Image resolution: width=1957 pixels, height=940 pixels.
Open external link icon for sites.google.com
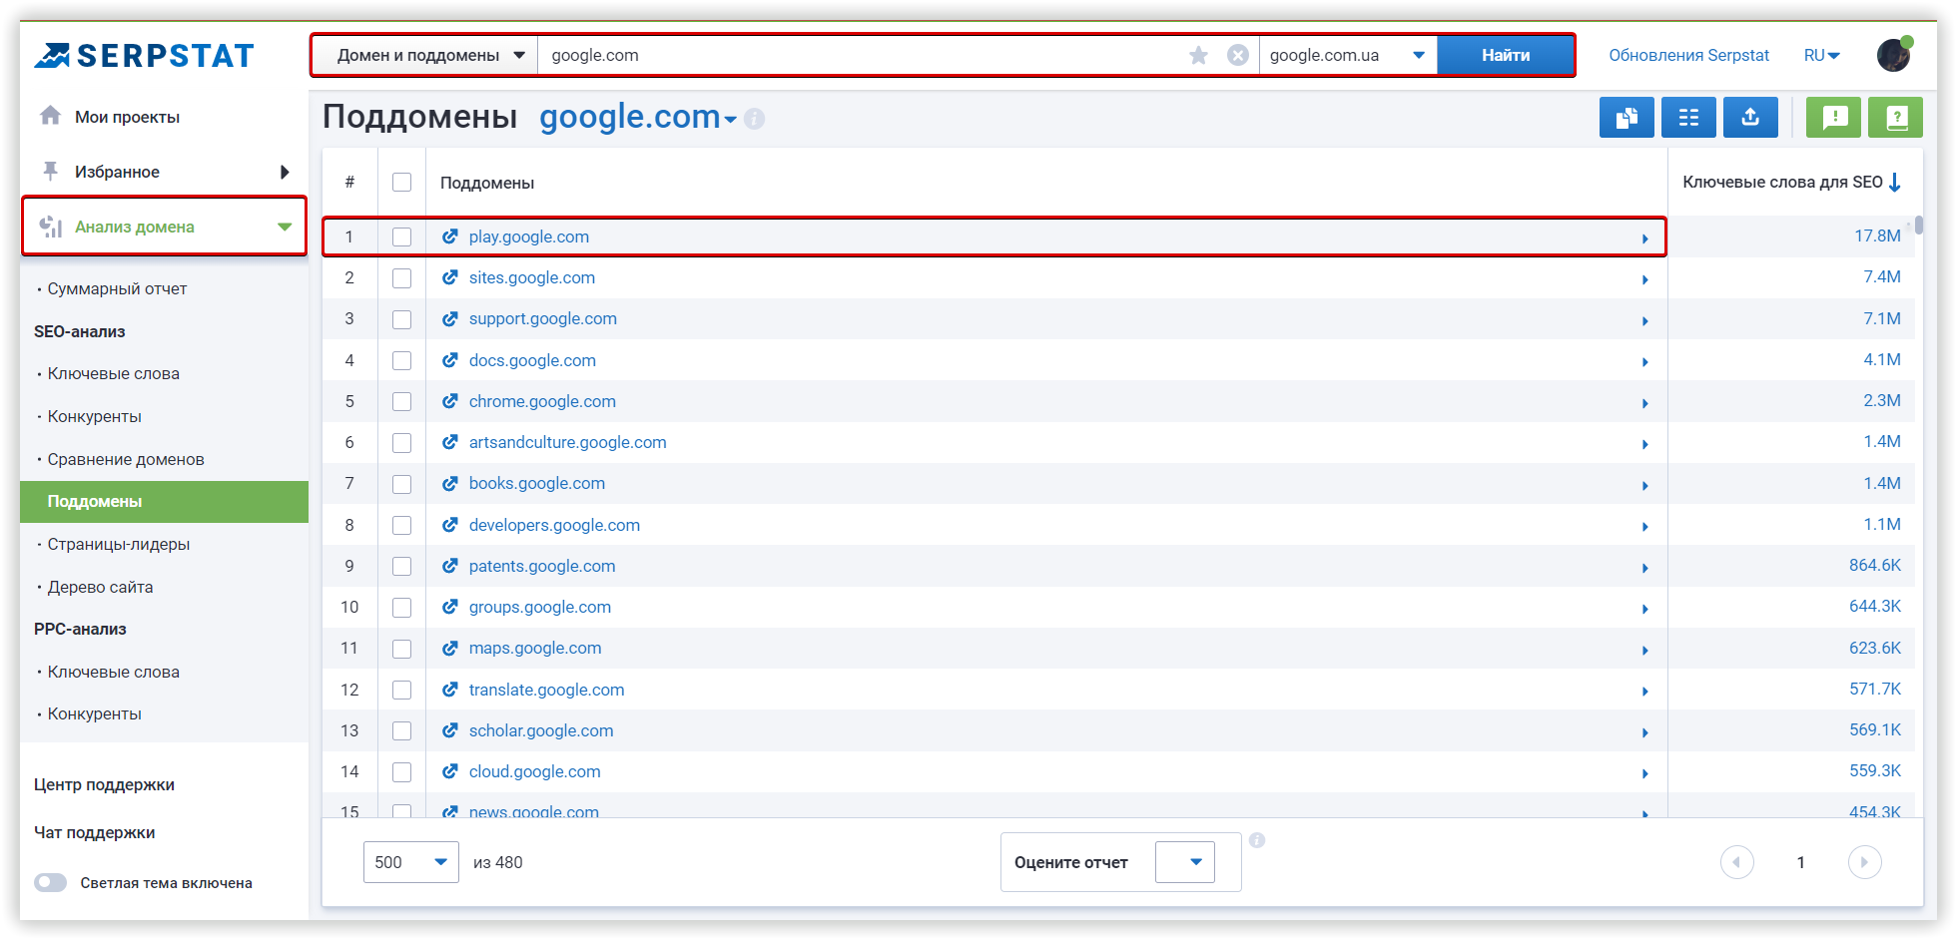pyautogui.click(x=450, y=277)
